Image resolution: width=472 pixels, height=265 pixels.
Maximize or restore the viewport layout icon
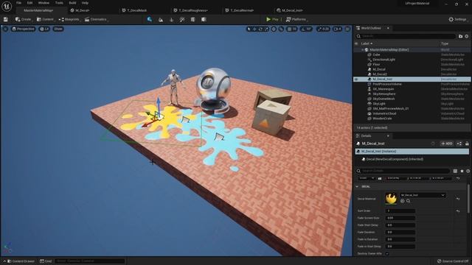tap(347, 29)
